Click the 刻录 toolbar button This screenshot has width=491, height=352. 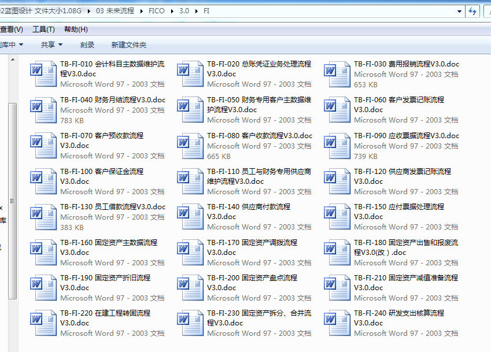(87, 45)
